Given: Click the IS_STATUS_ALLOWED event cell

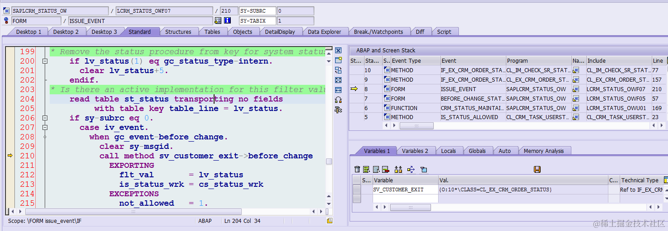Looking at the screenshot, I should (x=473, y=117).
